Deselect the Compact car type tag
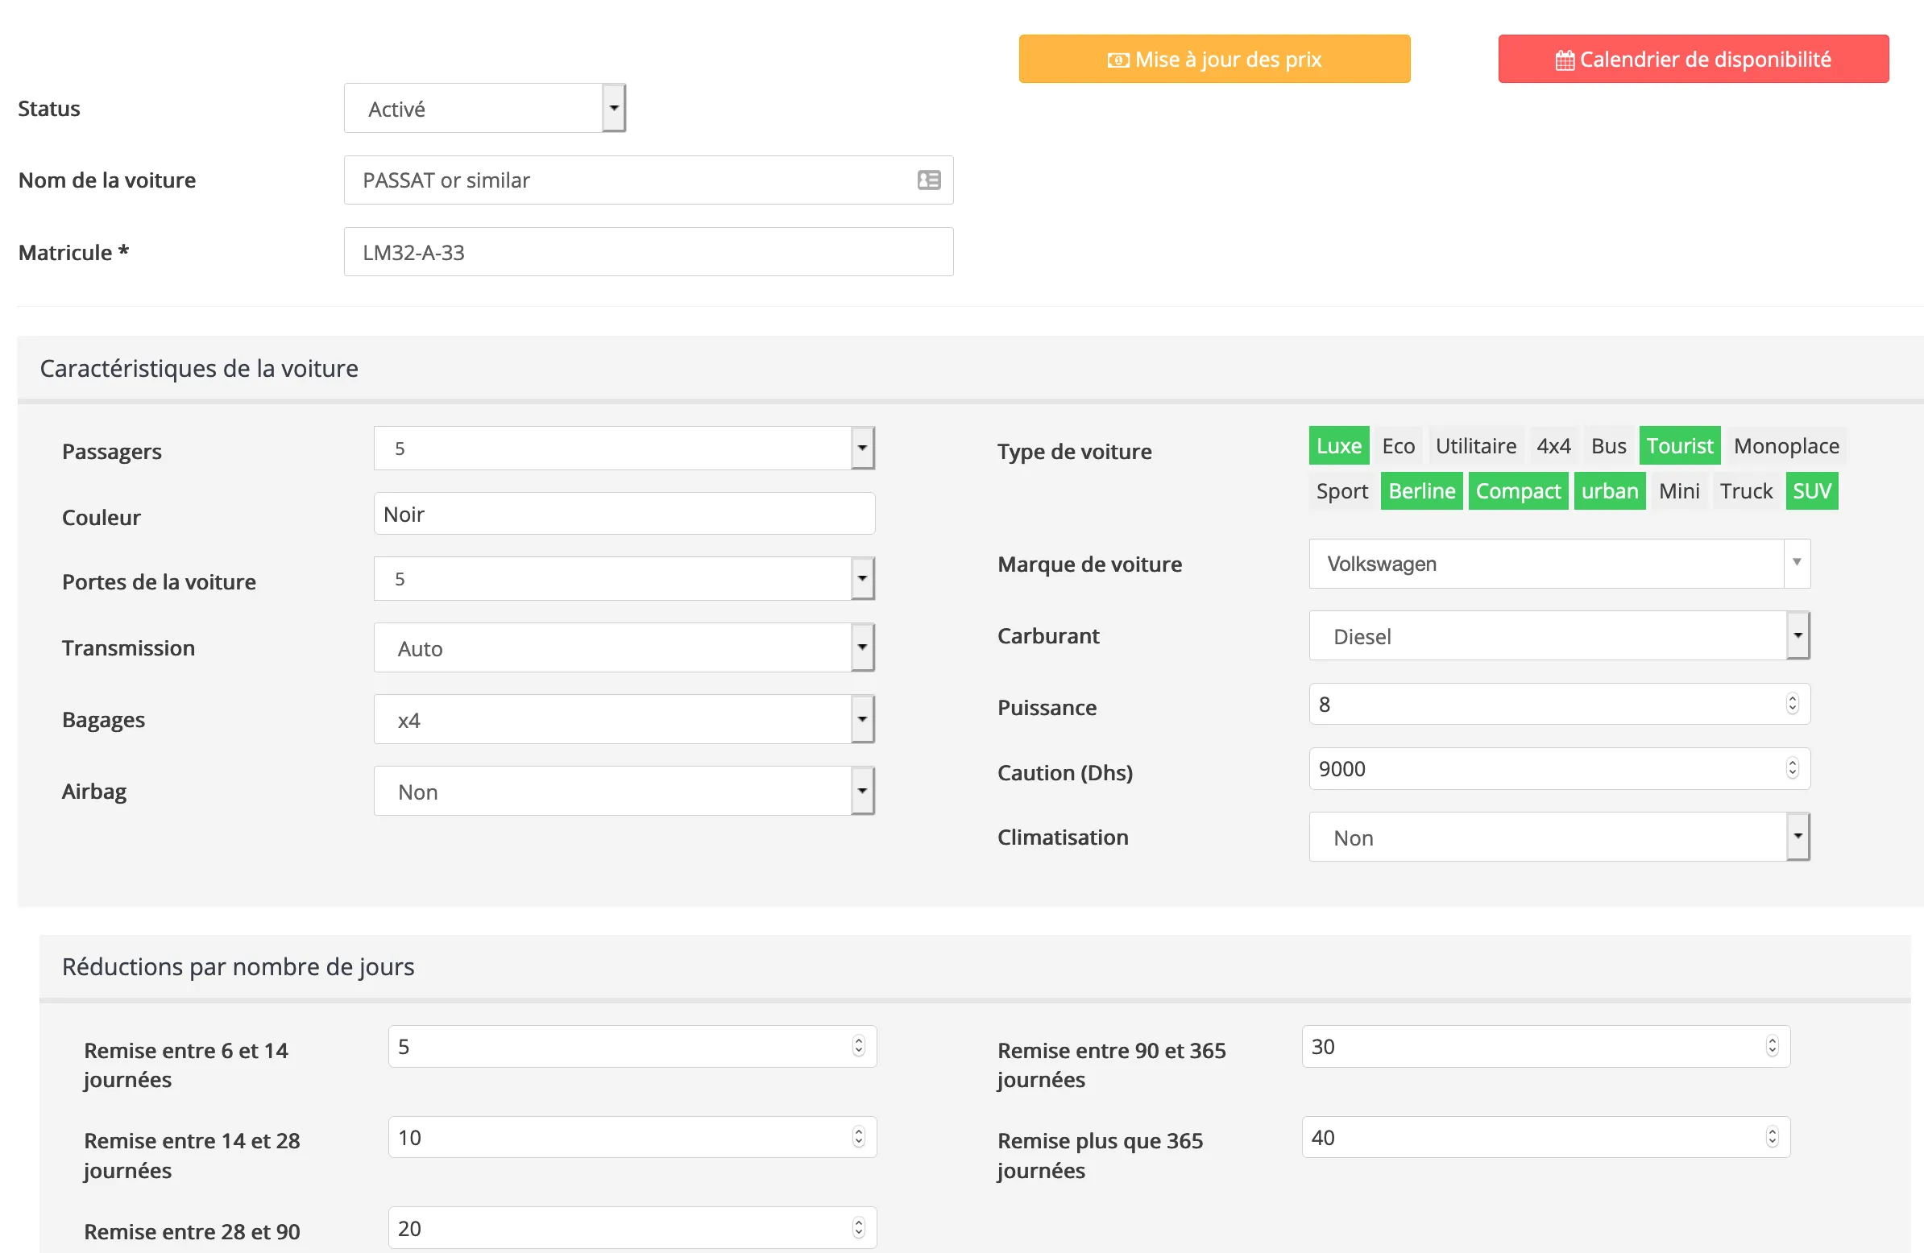The image size is (1924, 1253). [1518, 491]
